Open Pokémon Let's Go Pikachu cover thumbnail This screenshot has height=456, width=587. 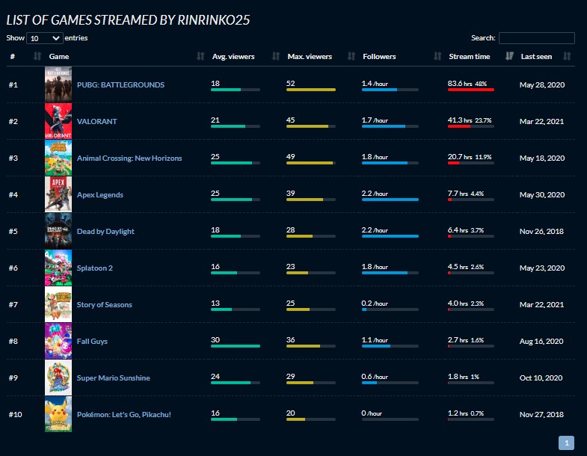(58, 414)
